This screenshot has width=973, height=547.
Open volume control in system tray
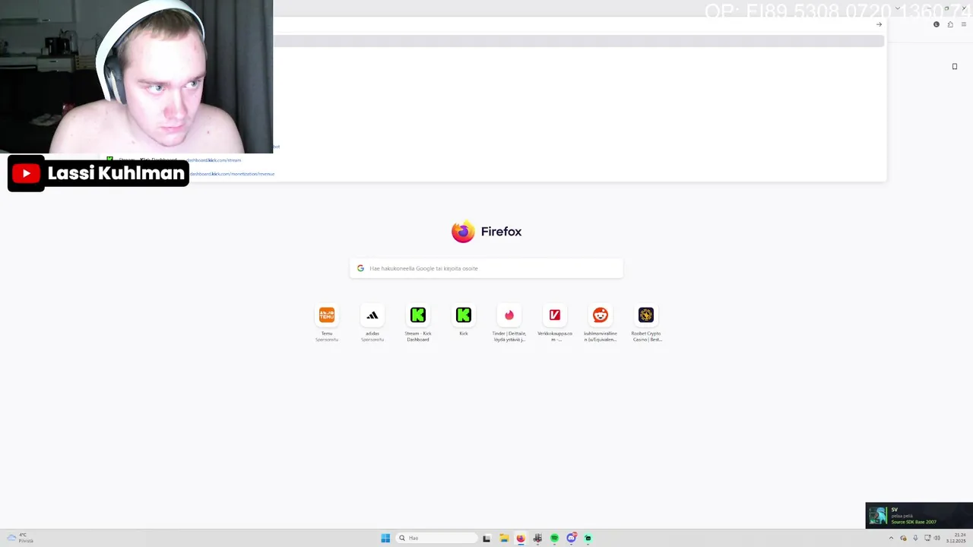(x=937, y=538)
